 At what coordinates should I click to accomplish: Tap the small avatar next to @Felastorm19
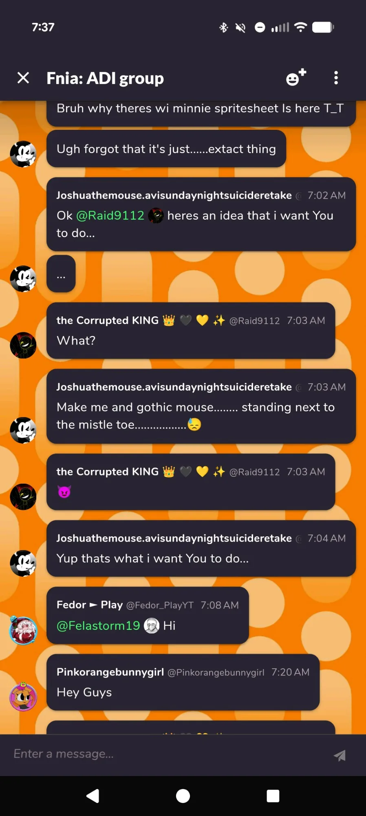(152, 625)
